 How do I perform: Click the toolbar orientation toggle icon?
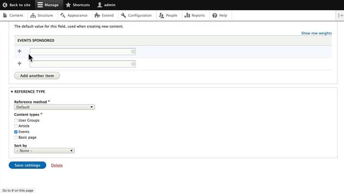click(340, 16)
